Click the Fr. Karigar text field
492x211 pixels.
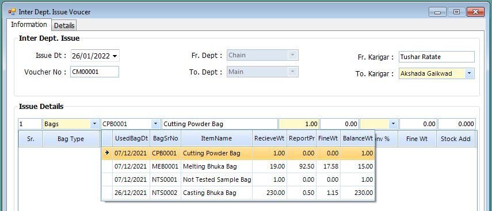(436, 57)
